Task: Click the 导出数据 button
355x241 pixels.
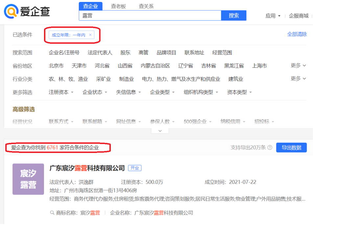Action: coord(291,148)
